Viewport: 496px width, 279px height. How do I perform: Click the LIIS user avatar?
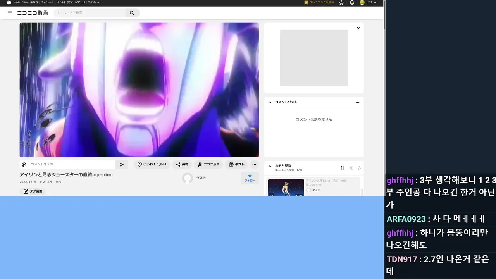362,2
